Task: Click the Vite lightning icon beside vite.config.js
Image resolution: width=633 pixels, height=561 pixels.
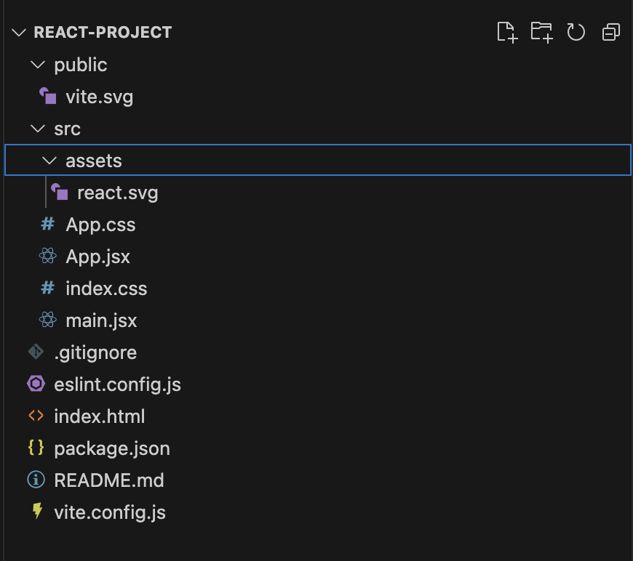Action: click(x=35, y=512)
